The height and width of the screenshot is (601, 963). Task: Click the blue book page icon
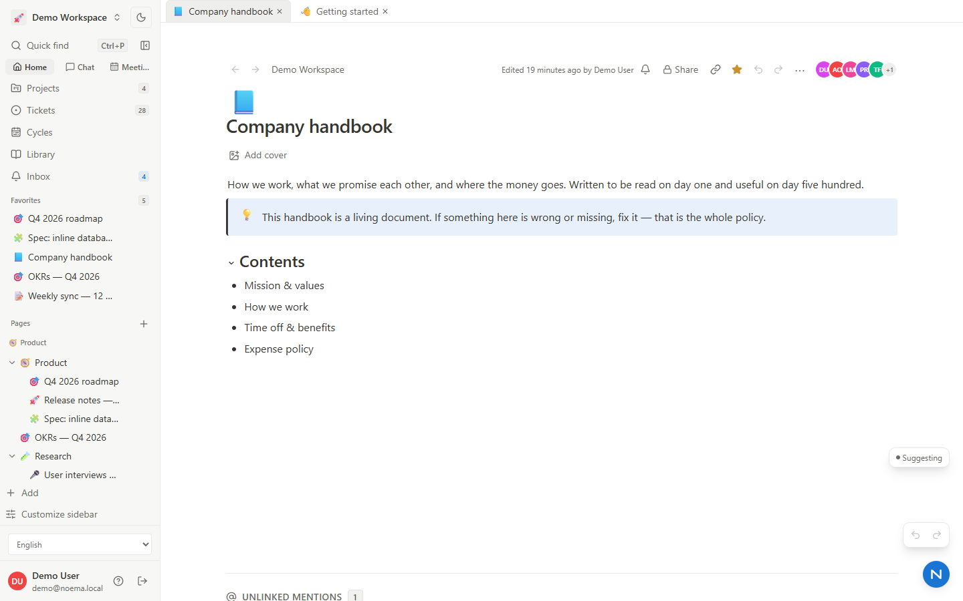tap(244, 102)
